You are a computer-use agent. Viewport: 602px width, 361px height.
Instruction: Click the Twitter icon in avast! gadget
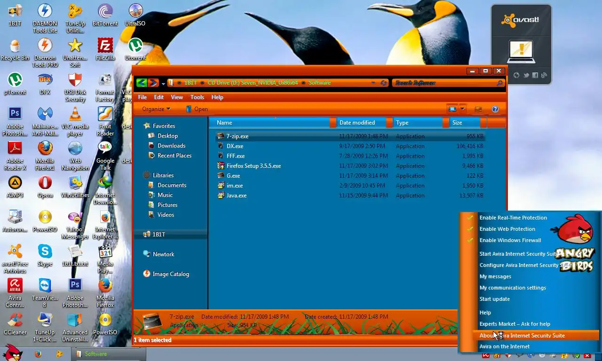[x=526, y=75]
